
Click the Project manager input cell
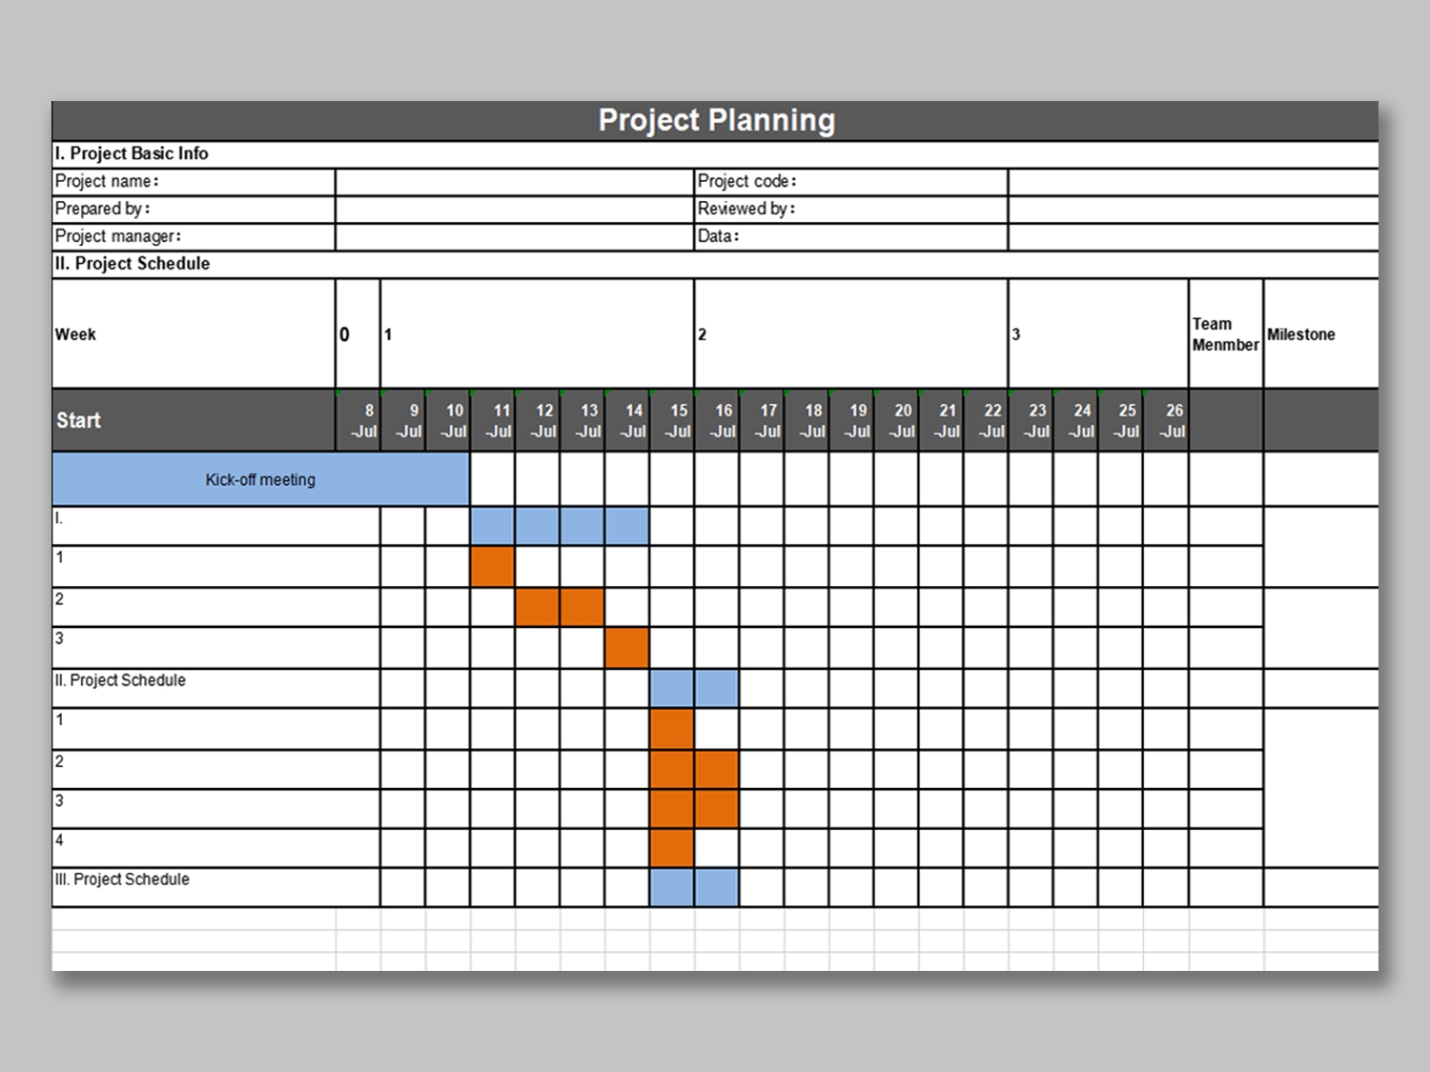point(514,237)
